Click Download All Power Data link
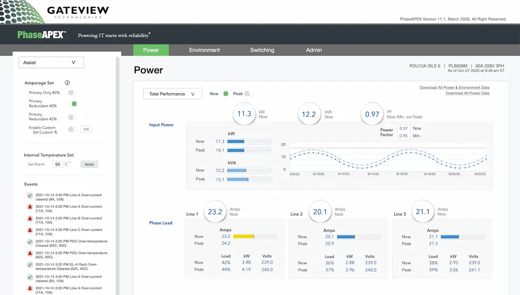The height and width of the screenshot is (295, 520). (x=468, y=93)
